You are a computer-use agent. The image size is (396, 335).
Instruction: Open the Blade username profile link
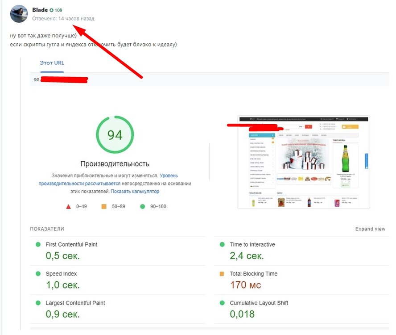(x=40, y=10)
